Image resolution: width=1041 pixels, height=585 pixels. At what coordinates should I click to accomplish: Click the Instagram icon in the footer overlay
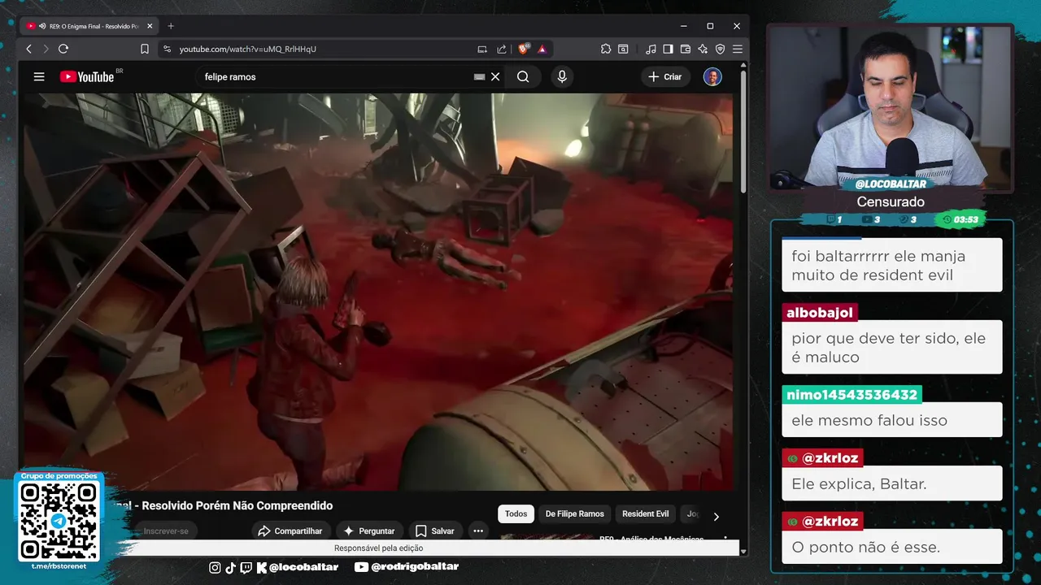215,567
